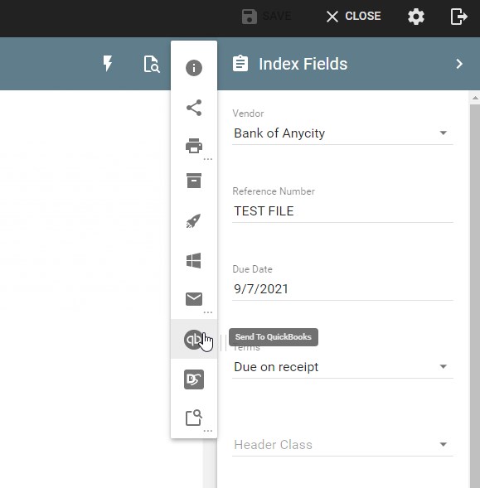Click the logout icon at top right
Screen dimensions: 480x488
coord(458,17)
